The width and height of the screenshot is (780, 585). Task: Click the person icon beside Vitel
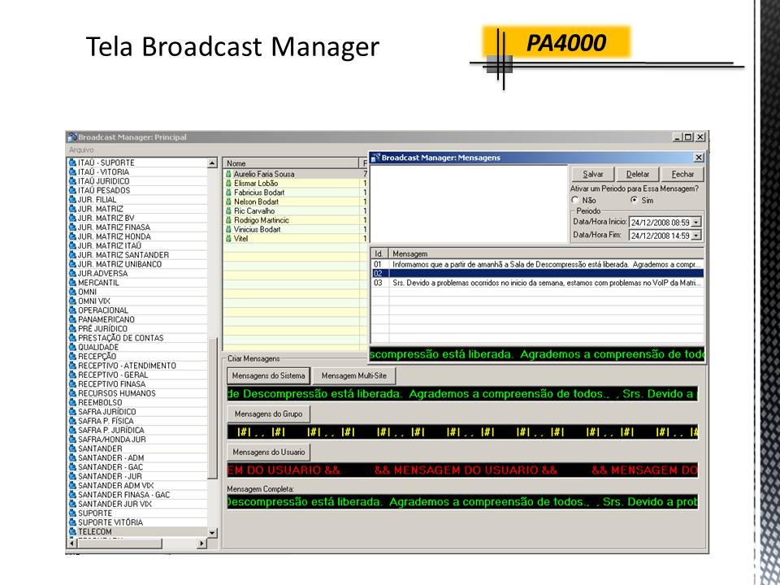pos(229,236)
